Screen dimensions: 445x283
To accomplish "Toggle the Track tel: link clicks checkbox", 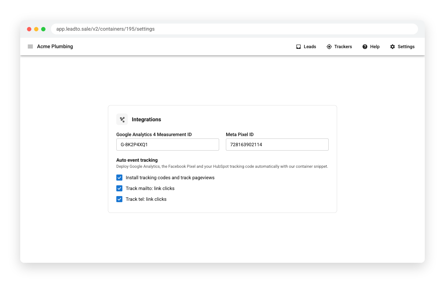I will pyautogui.click(x=119, y=199).
